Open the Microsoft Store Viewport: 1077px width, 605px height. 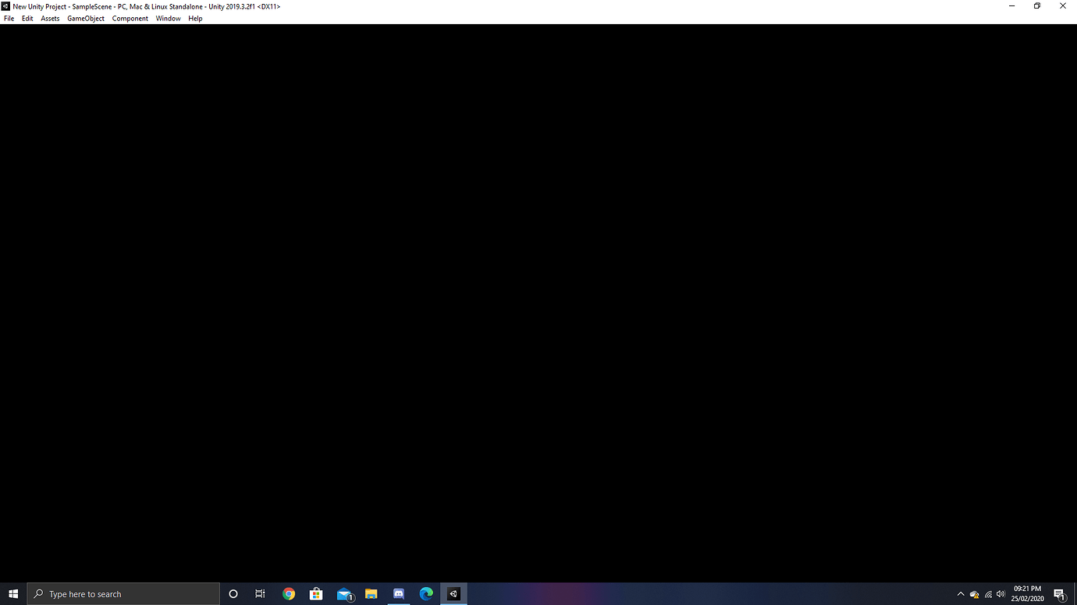pyautogui.click(x=316, y=593)
